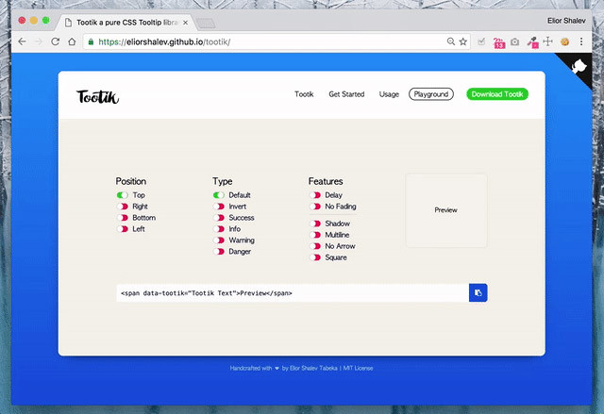Toggle the Default type switch
Viewport: 604px width, 414px height.
218,195
